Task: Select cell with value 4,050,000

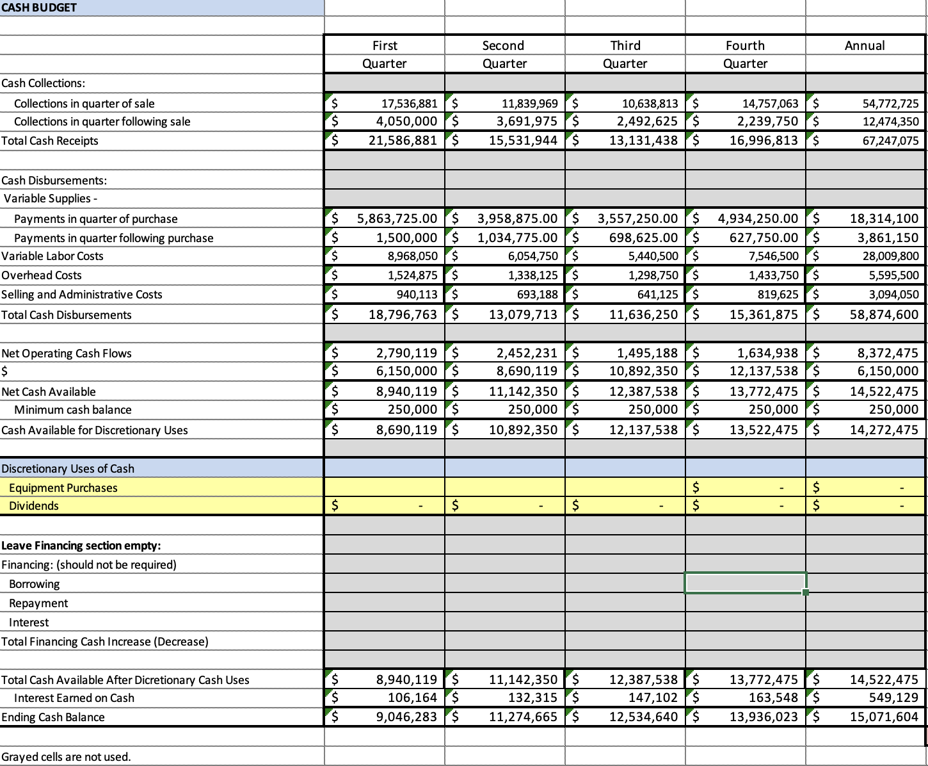Action: pos(385,121)
